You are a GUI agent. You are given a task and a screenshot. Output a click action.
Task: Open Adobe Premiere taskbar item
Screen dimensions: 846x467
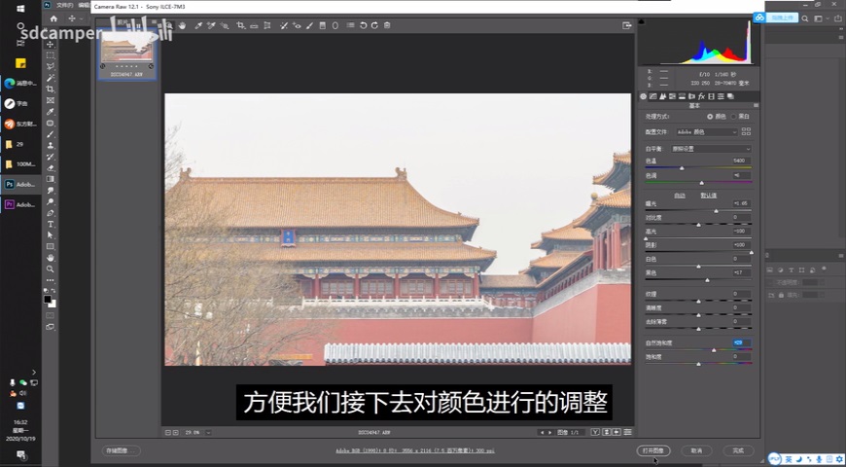pyautogui.click(x=20, y=204)
